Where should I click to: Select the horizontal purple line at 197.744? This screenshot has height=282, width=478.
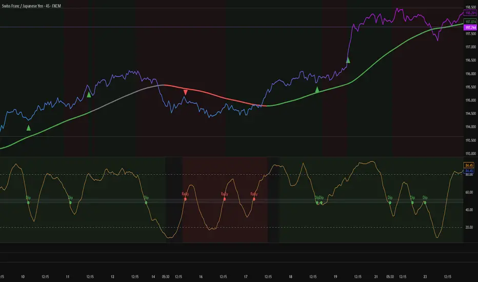[x=232, y=27]
